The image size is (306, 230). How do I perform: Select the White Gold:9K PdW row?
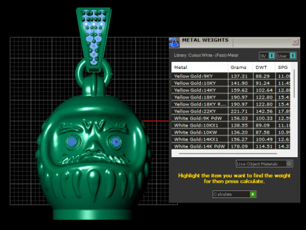231,118
